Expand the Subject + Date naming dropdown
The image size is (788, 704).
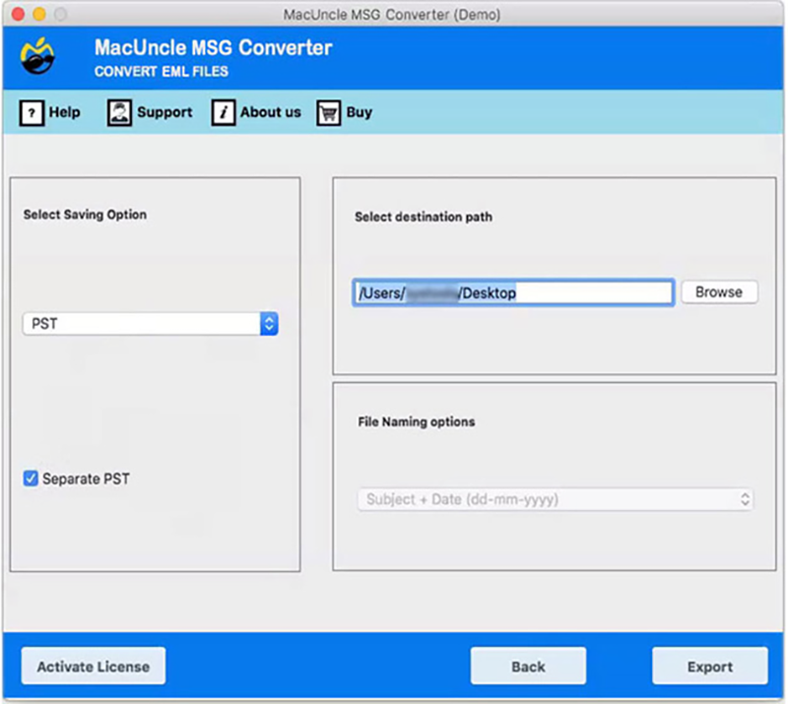click(x=555, y=499)
